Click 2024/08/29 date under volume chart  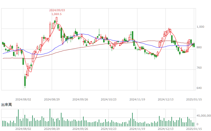pos(52,129)
